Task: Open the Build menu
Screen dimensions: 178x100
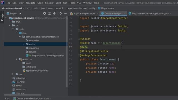Action: point(58,3)
